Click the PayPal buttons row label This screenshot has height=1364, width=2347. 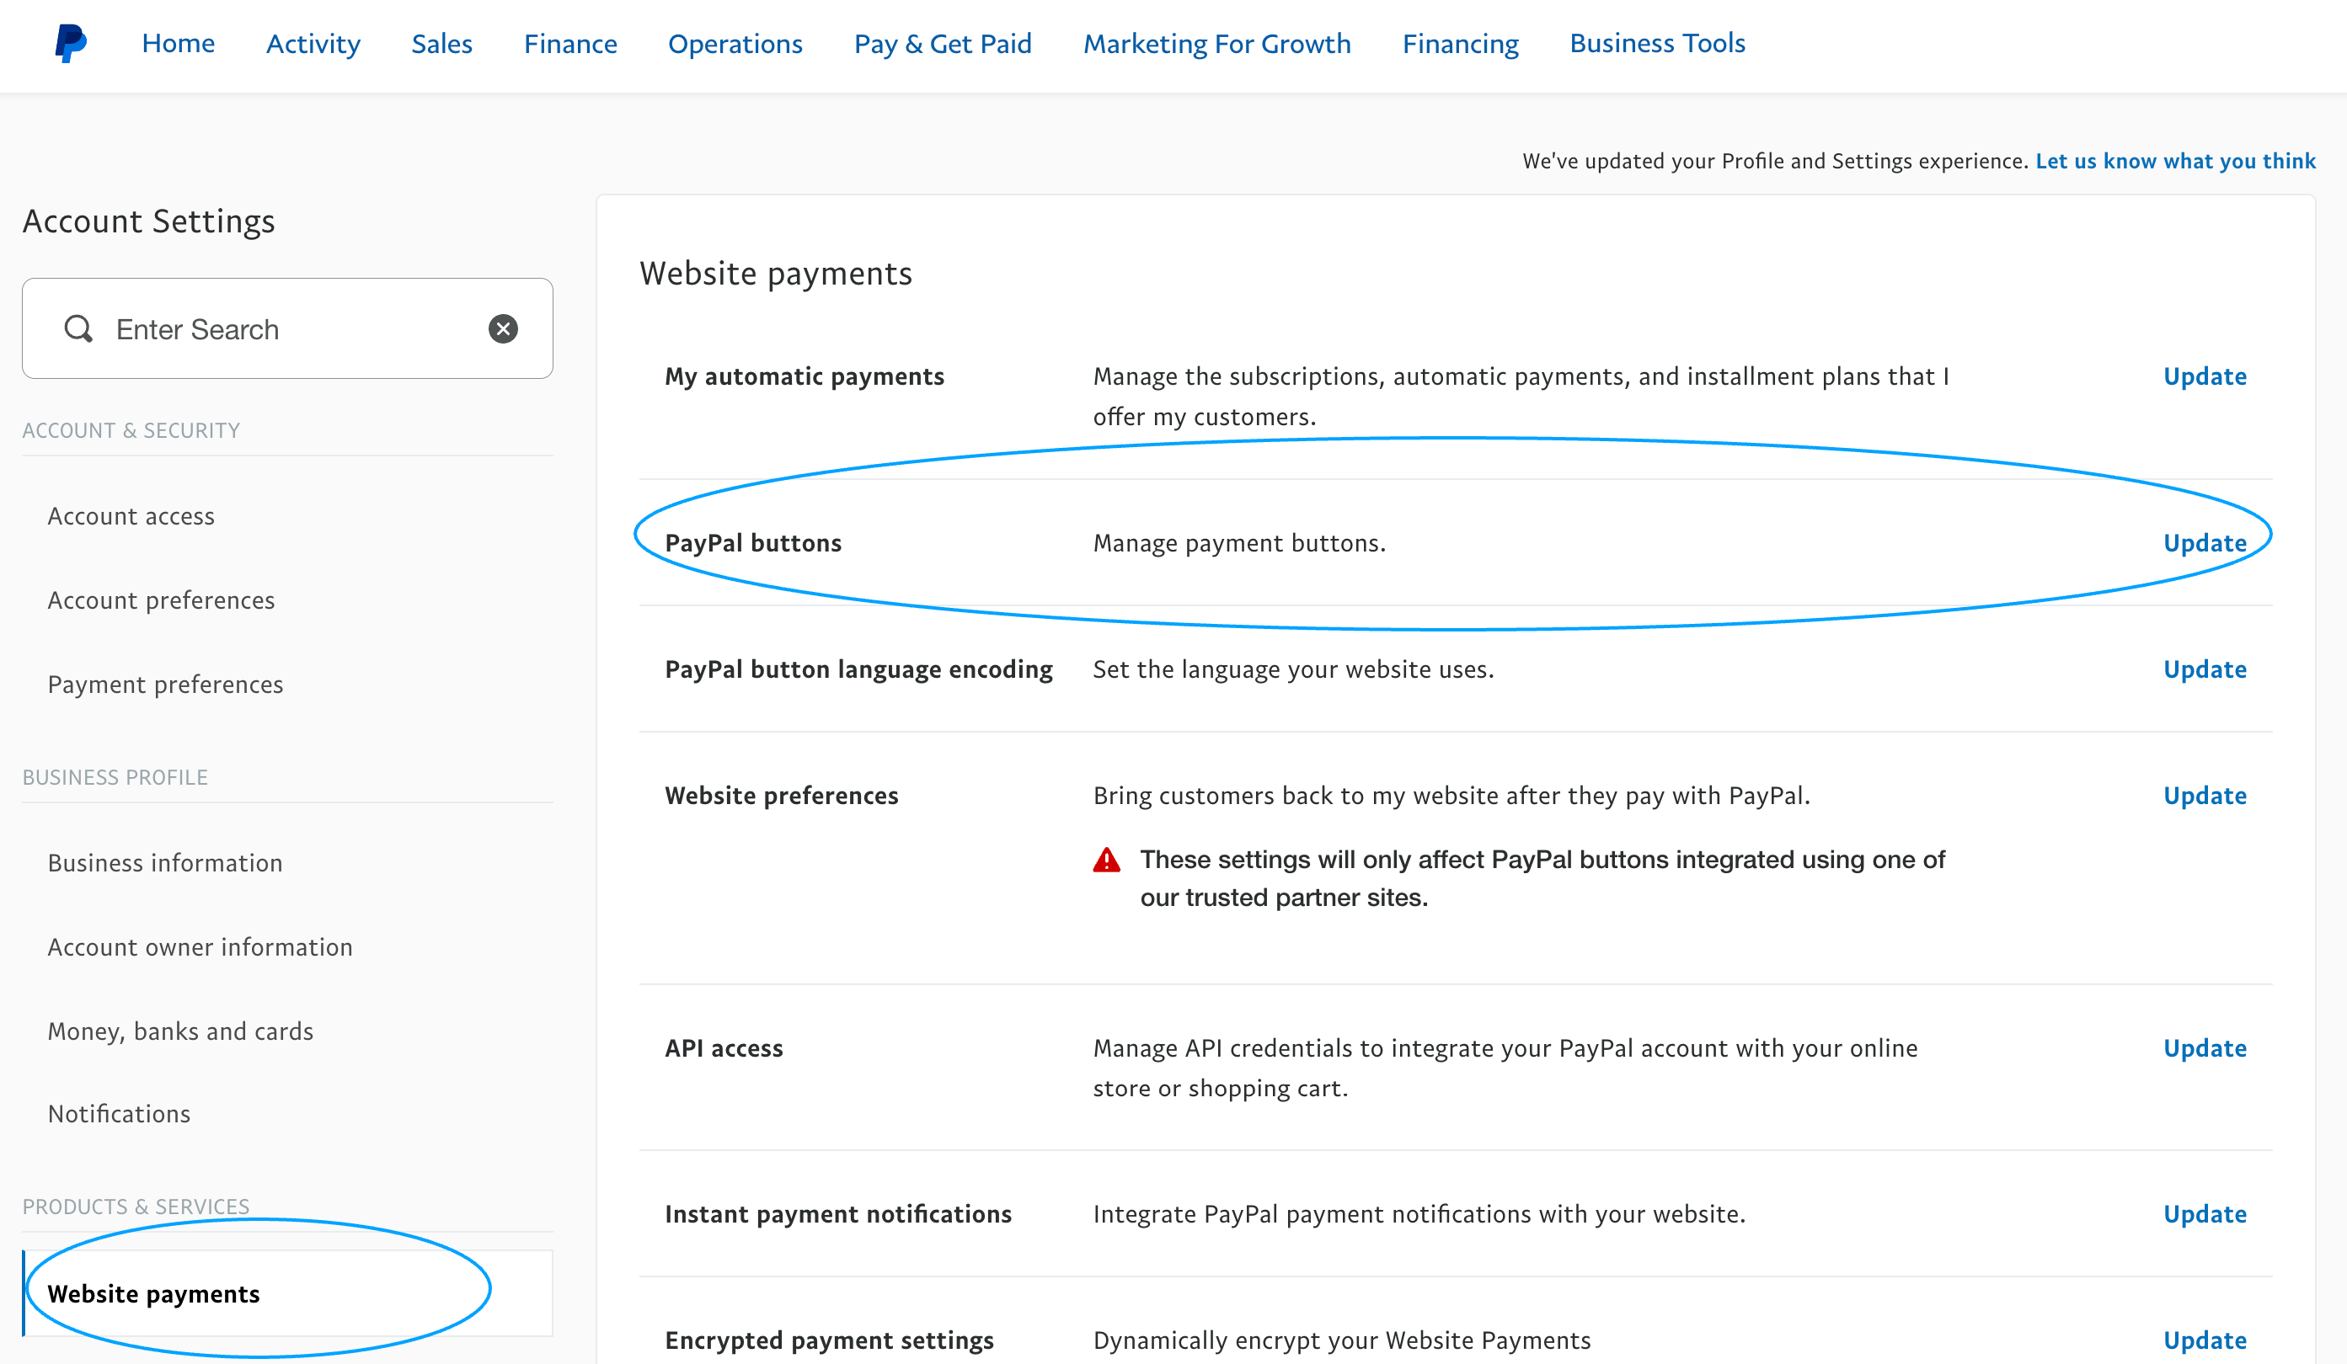[753, 543]
